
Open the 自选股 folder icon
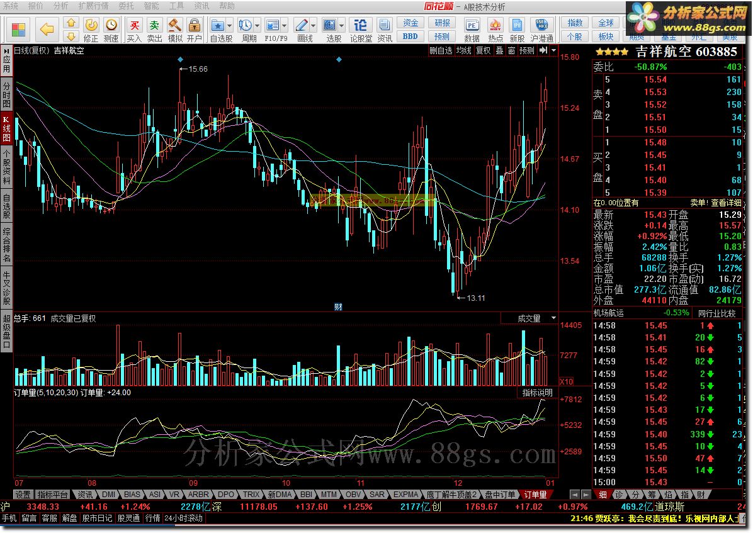coord(218,25)
